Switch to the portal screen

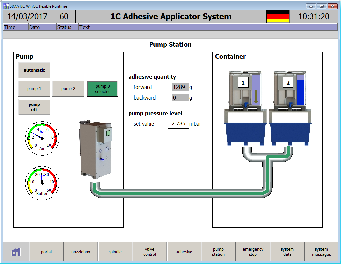pyautogui.click(x=46, y=251)
